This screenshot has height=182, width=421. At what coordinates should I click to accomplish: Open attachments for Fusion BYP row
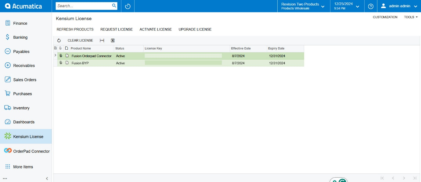[61, 63]
